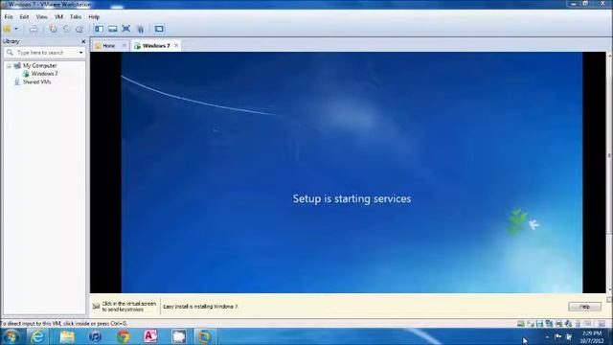
Task: Launch Google Chrome from the taskbar
Action: tap(124, 336)
